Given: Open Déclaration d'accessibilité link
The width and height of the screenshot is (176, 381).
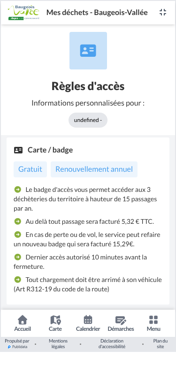Looking at the screenshot, I should pyautogui.click(x=112, y=344).
